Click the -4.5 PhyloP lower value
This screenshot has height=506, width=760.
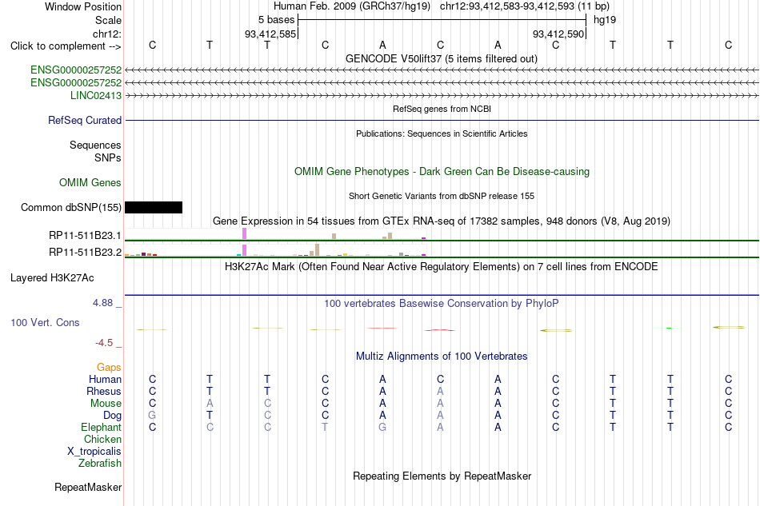[x=104, y=343]
